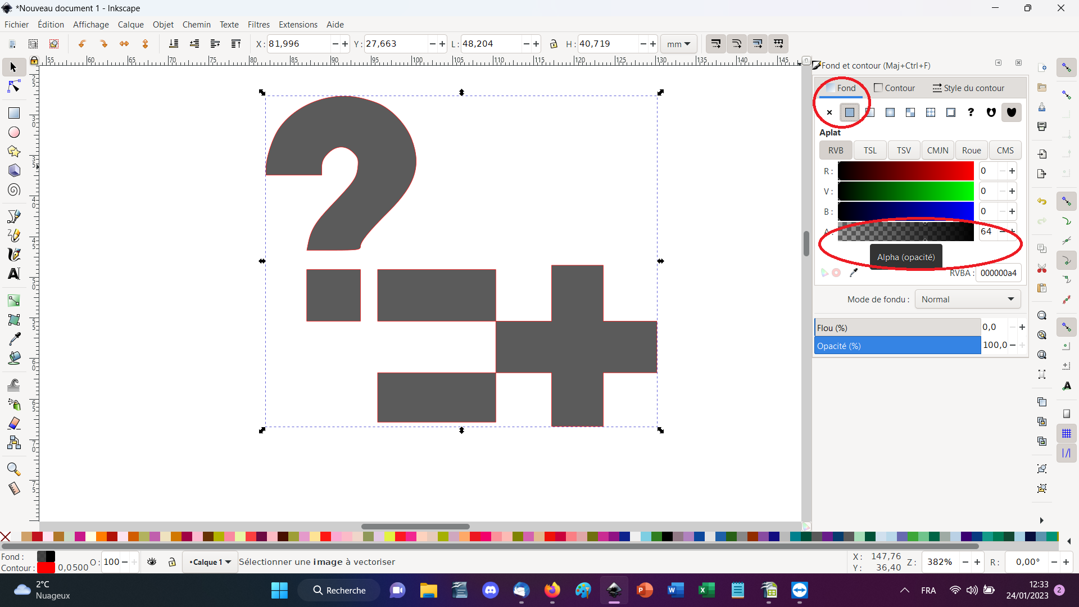Set fill to no paint (X)
This screenshot has height=607, width=1079.
tap(829, 112)
